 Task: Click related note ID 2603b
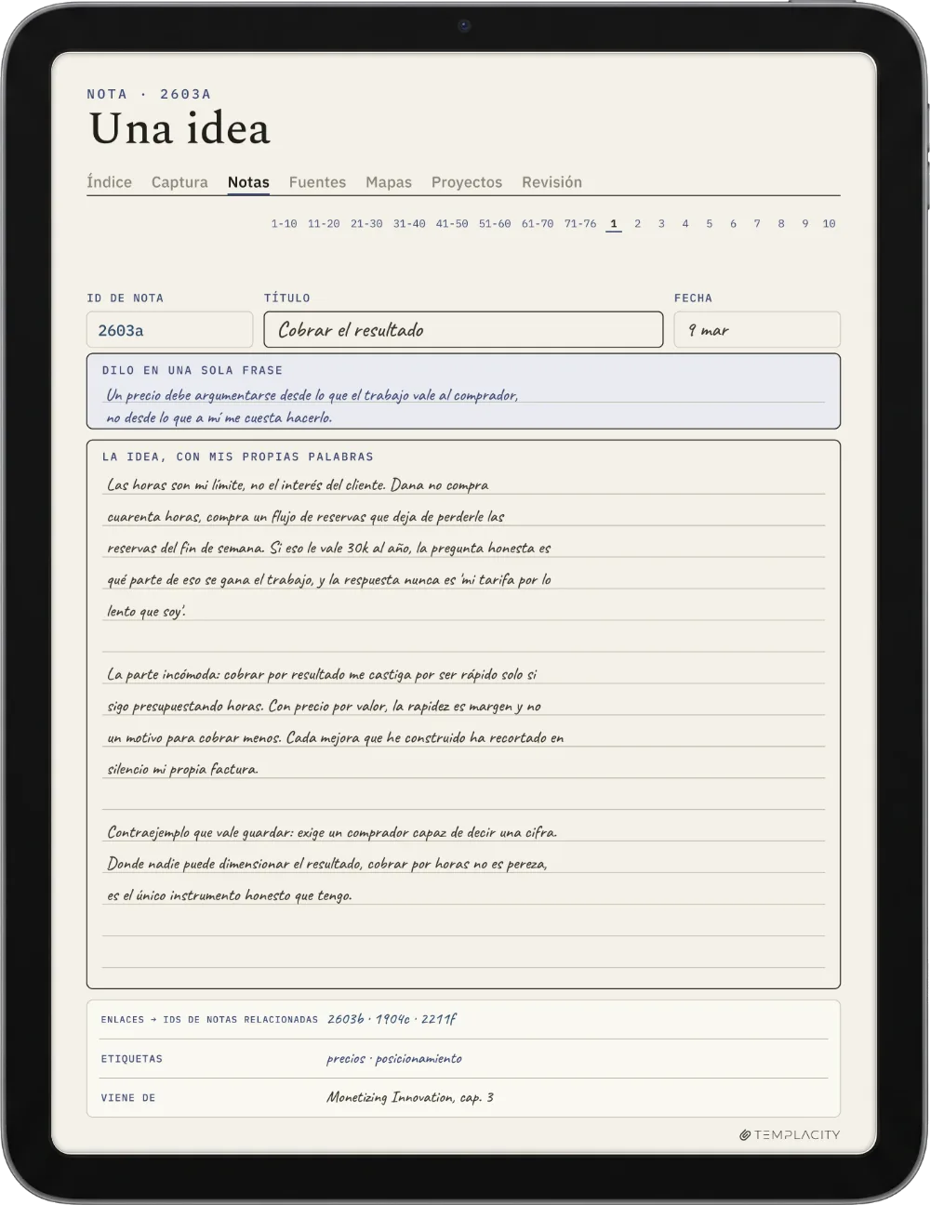click(x=345, y=1019)
